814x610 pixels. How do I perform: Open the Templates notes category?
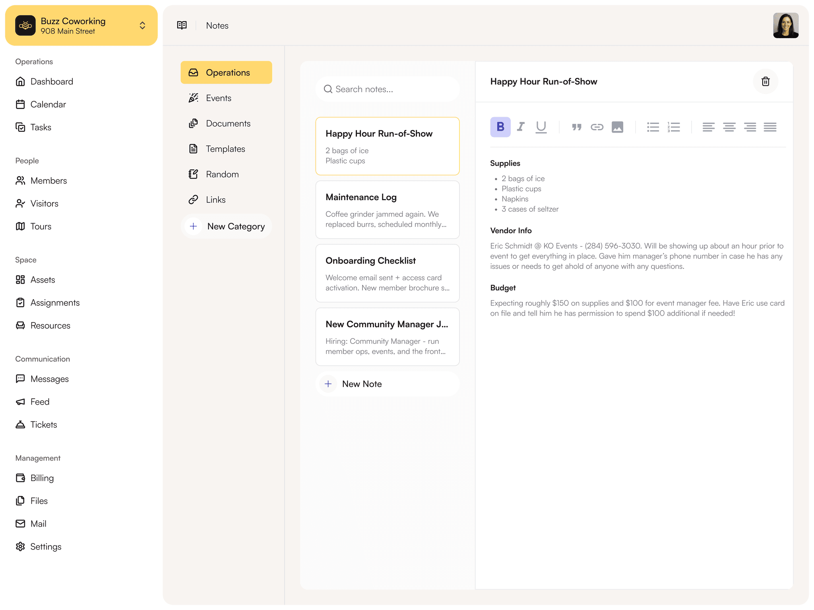pos(225,149)
